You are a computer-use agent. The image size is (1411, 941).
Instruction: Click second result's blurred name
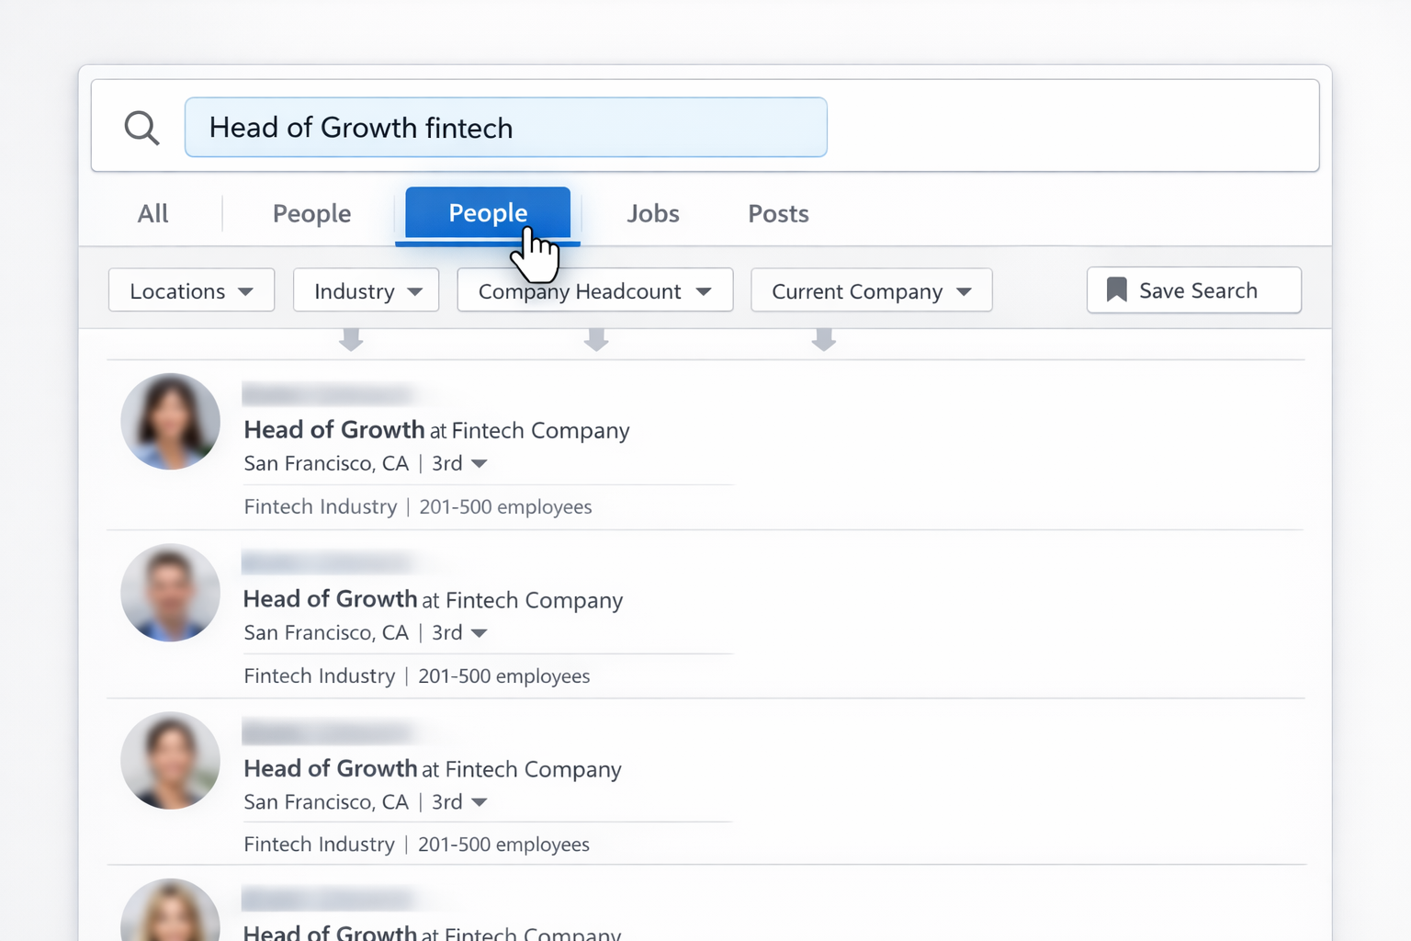(329, 563)
